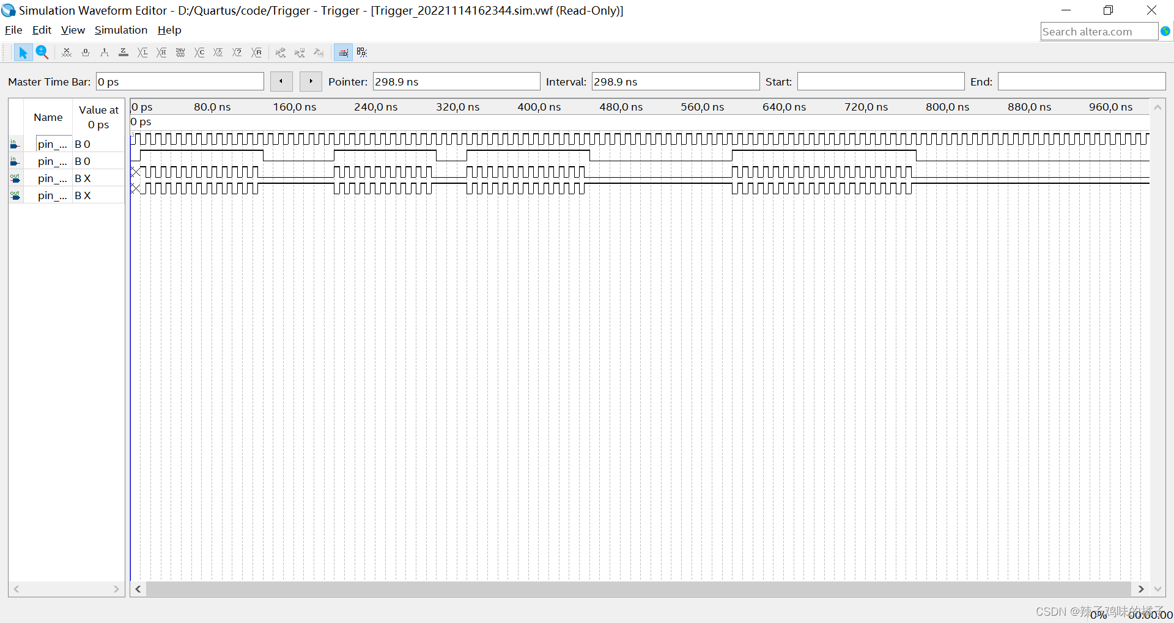Viewport: 1174px width, 623px height.
Task: Click the Master Time Bar field
Action: point(180,82)
